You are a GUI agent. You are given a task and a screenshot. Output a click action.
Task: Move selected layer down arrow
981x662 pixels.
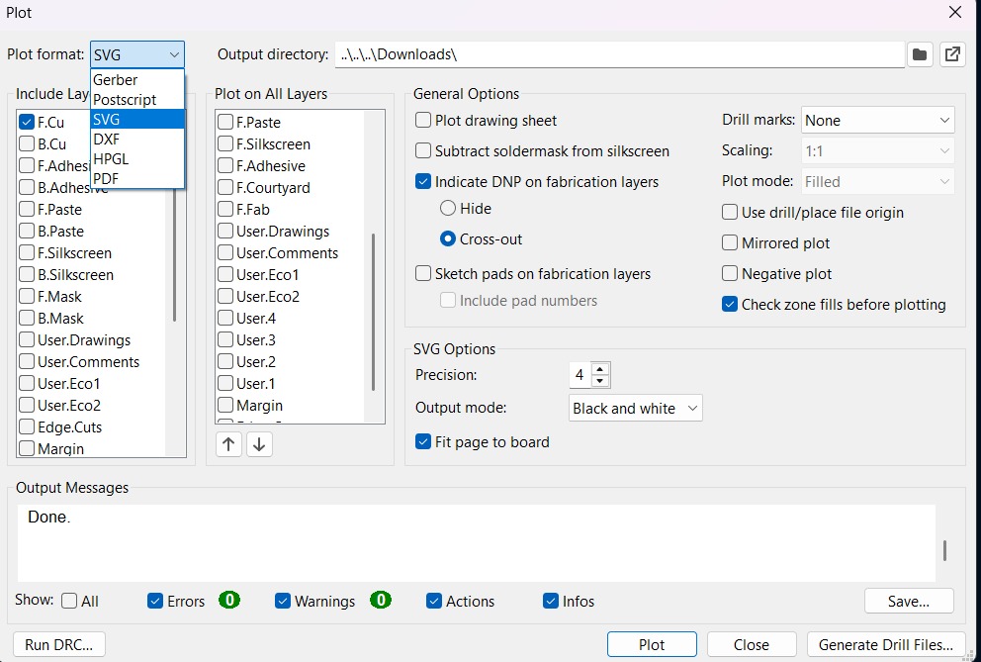point(259,444)
